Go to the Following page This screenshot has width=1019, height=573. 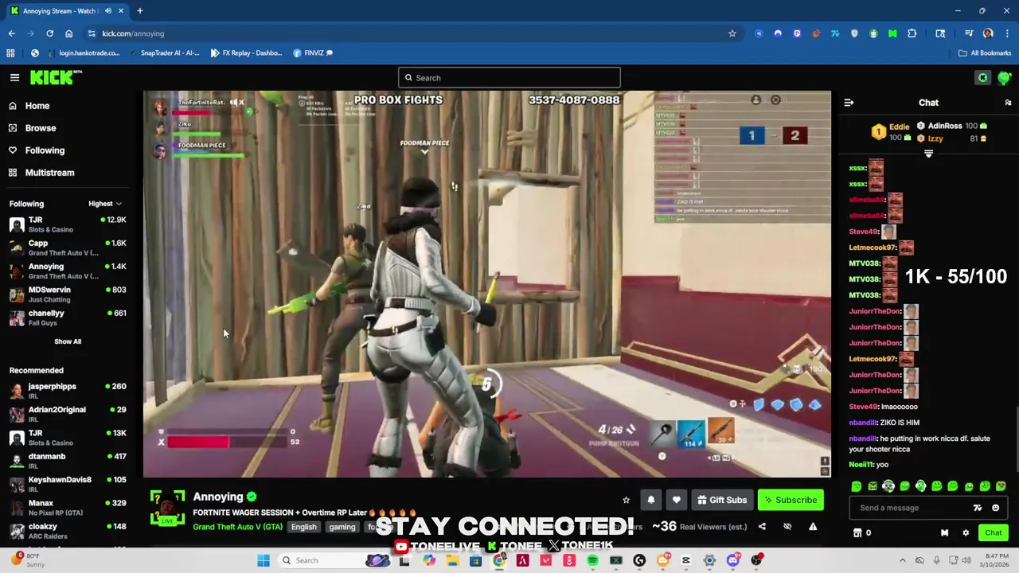(x=45, y=150)
